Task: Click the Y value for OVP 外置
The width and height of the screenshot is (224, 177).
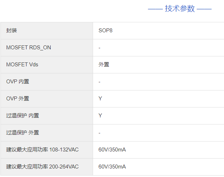Action: pos(100,99)
